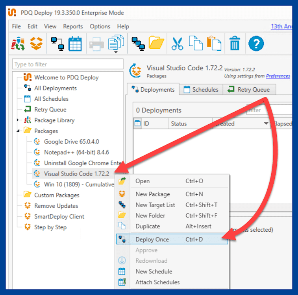Open the Options menu
298x295 pixels.
pos(100,26)
